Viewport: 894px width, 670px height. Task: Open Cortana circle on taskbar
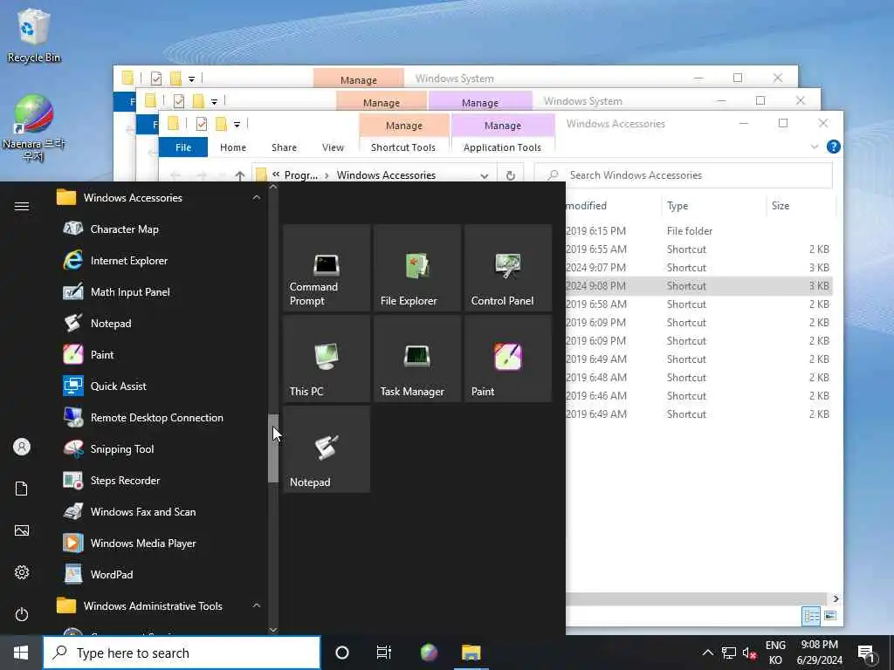coord(342,653)
